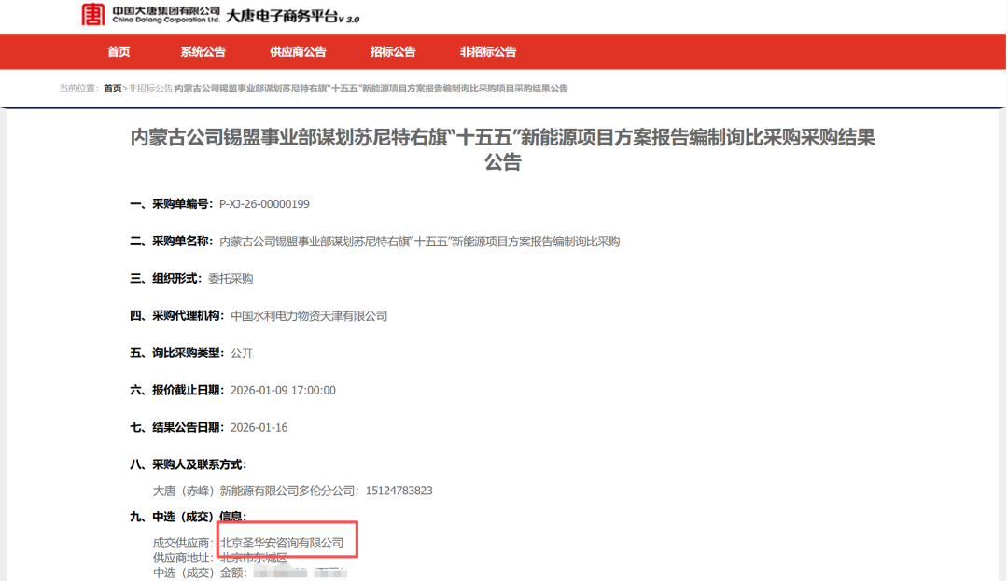
Task: Open the 首页 navigation menu item
Action: click(119, 52)
